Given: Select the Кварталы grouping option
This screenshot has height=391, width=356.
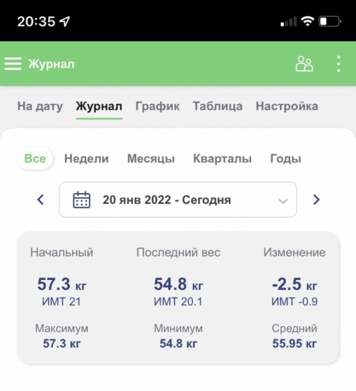Looking at the screenshot, I should pyautogui.click(x=222, y=159).
